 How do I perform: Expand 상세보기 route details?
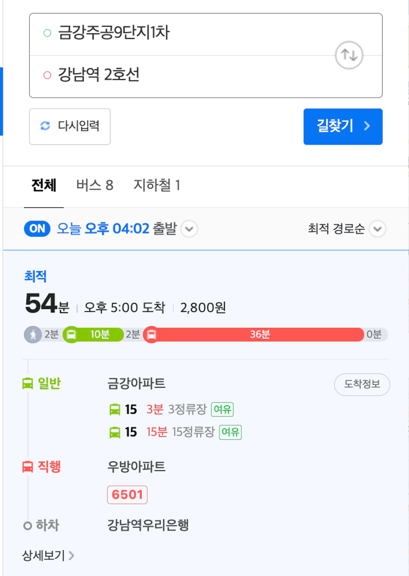[x=48, y=555]
